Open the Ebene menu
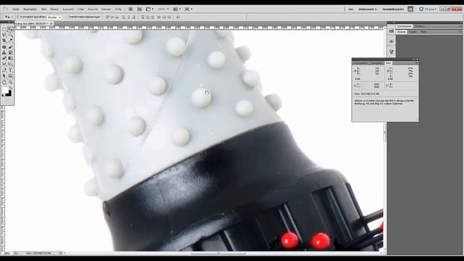Image resolution: width=464 pixels, height=261 pixels. click(54, 9)
